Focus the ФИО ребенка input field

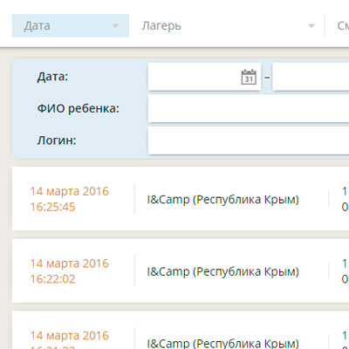coord(249,109)
